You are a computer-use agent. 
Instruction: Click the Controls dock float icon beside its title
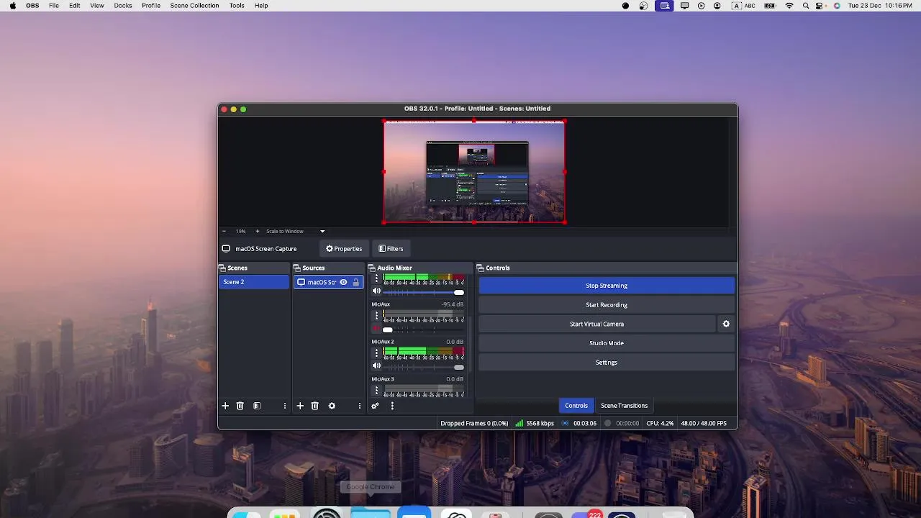point(480,268)
